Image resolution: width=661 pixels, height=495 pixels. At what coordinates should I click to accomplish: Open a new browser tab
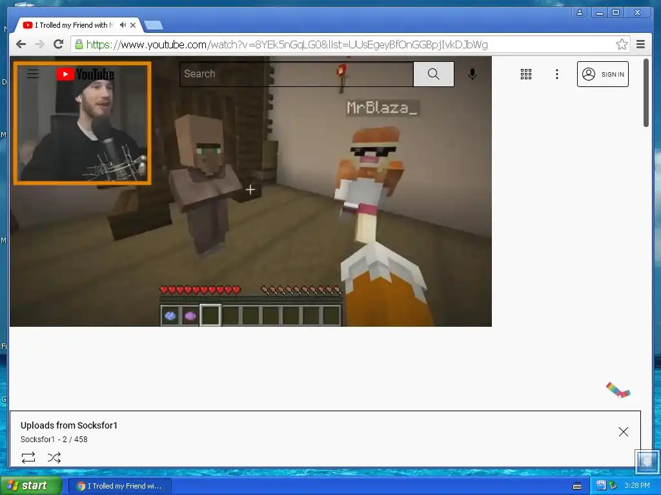point(154,25)
